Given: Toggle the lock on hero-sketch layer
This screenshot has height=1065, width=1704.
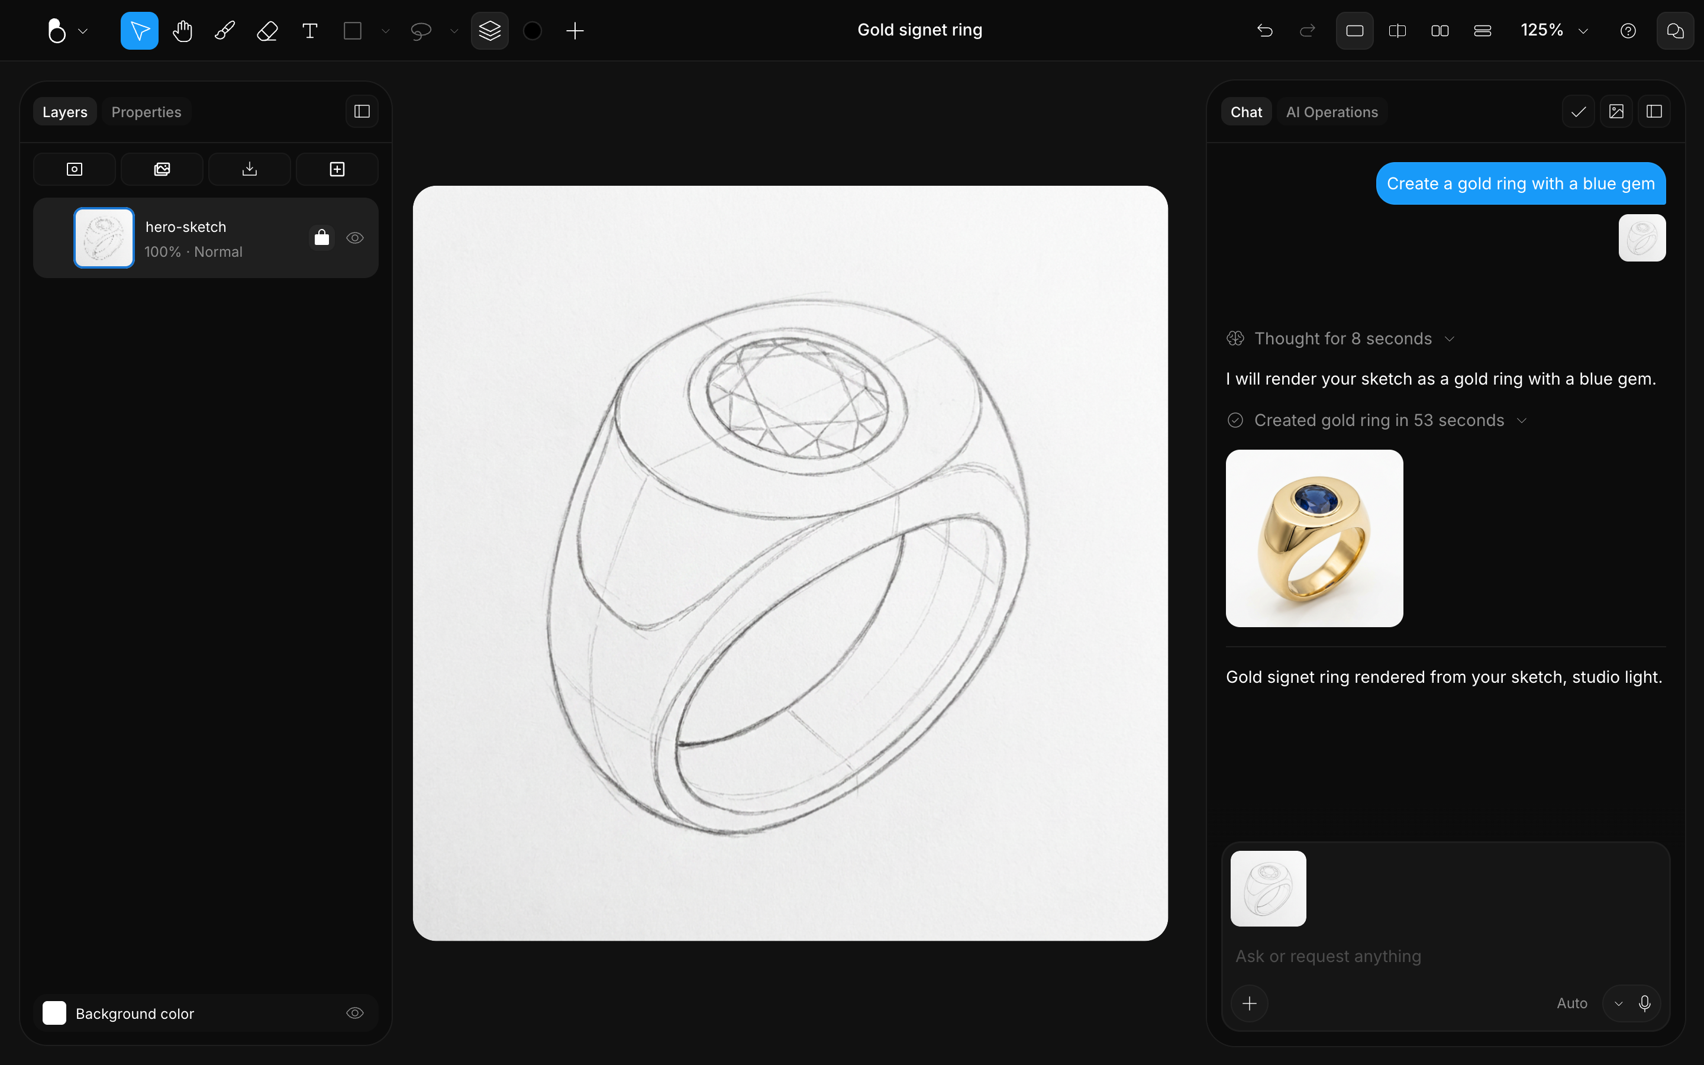Looking at the screenshot, I should click(x=322, y=238).
